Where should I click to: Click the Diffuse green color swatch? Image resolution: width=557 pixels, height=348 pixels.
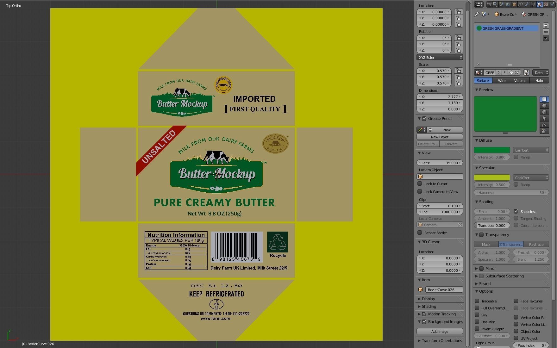pos(492,150)
